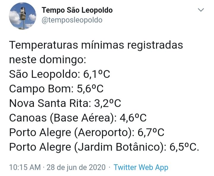Image resolution: width=214 pixels, height=176 pixels.
Task: Expand the tweet options chevron
Action: [201, 10]
